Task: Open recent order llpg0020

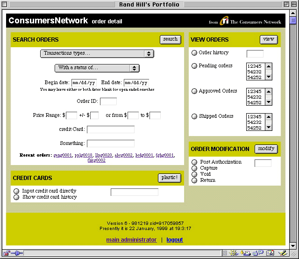Action: pyautogui.click(x=104, y=155)
